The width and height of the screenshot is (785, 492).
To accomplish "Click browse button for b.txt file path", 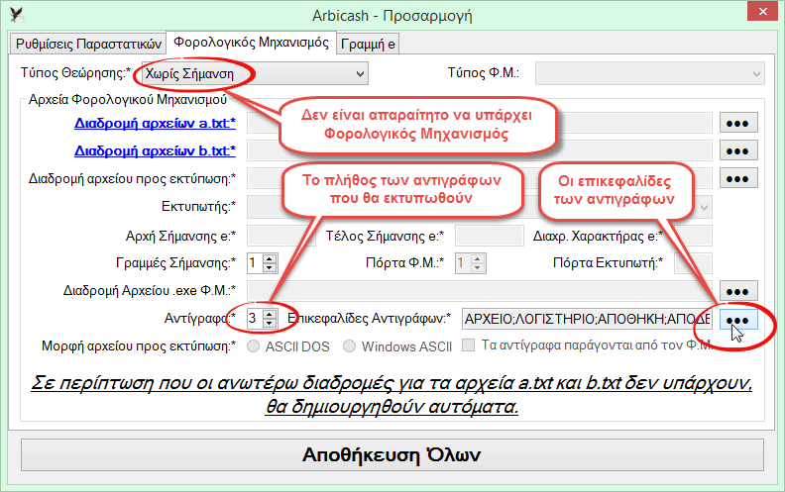I will pyautogui.click(x=735, y=150).
